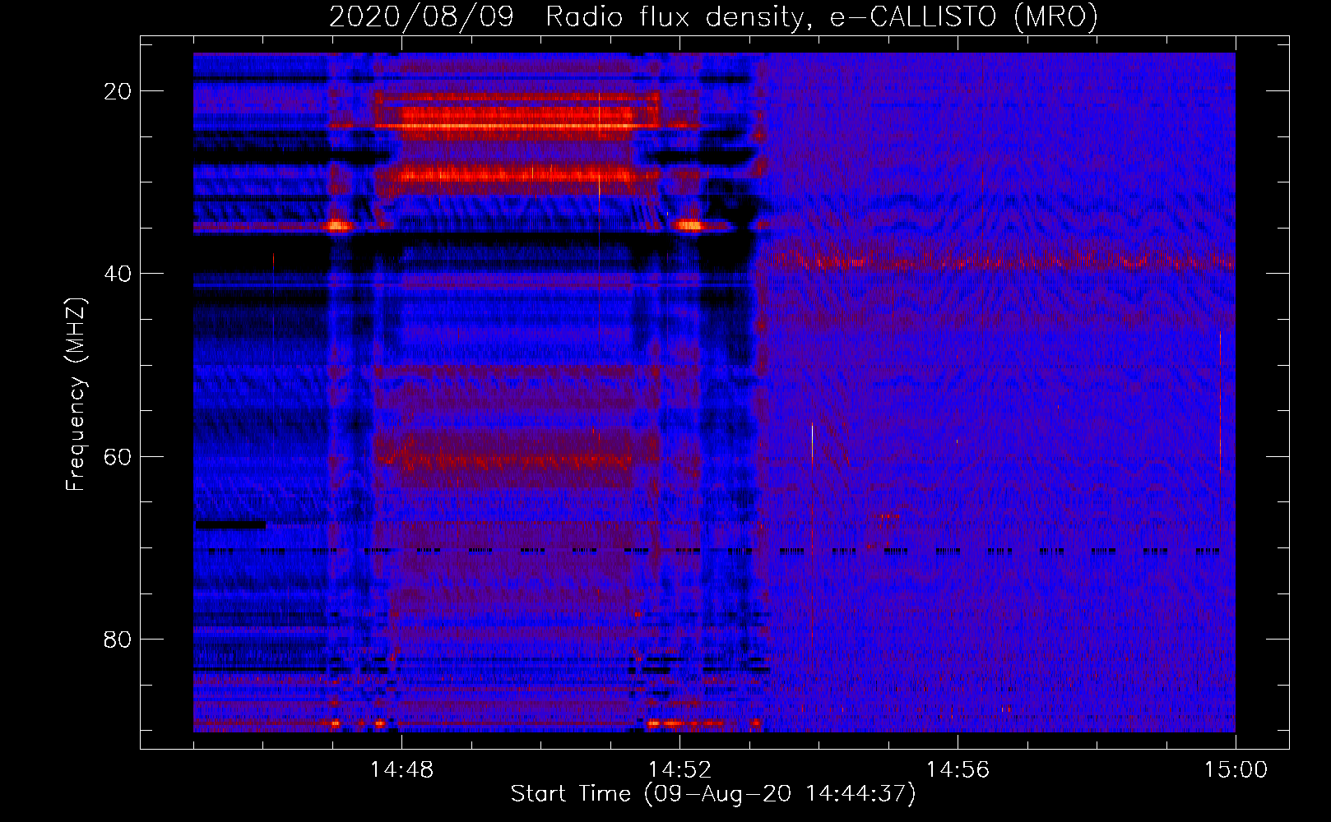Click the 'Start Time (09-Aug-20 14:44:37)' label
Viewport: 1331px width, 822px height.
pos(712,794)
